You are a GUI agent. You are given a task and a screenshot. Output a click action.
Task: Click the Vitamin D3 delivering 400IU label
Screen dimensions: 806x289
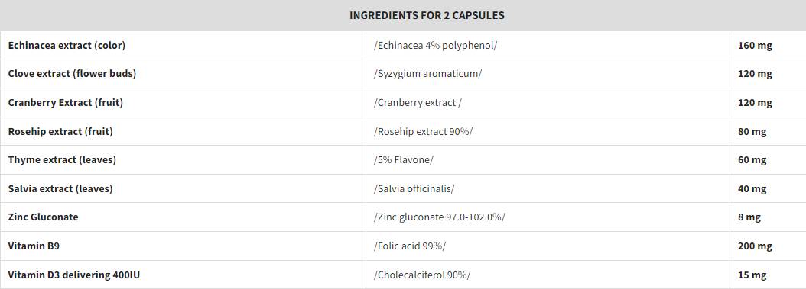click(74, 275)
